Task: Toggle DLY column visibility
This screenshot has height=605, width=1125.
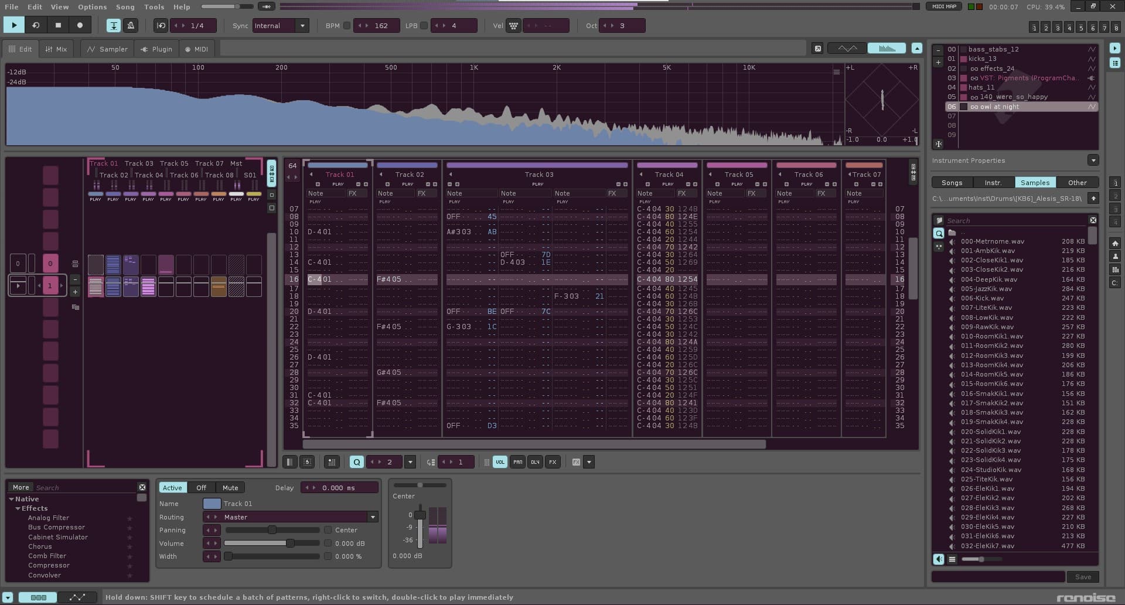Action: (x=535, y=462)
